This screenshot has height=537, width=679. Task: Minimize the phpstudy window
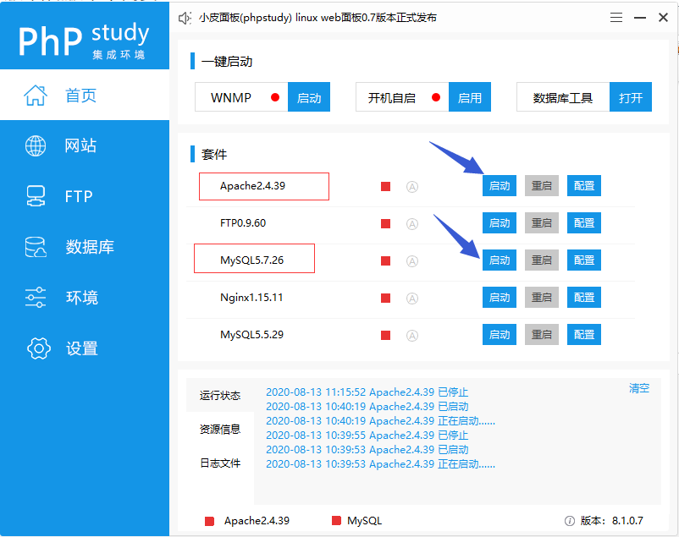tap(640, 18)
